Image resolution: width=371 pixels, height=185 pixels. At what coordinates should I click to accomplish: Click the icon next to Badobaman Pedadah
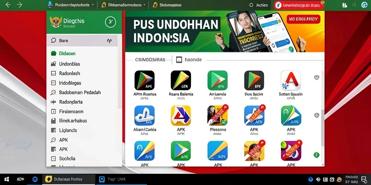coord(53,92)
